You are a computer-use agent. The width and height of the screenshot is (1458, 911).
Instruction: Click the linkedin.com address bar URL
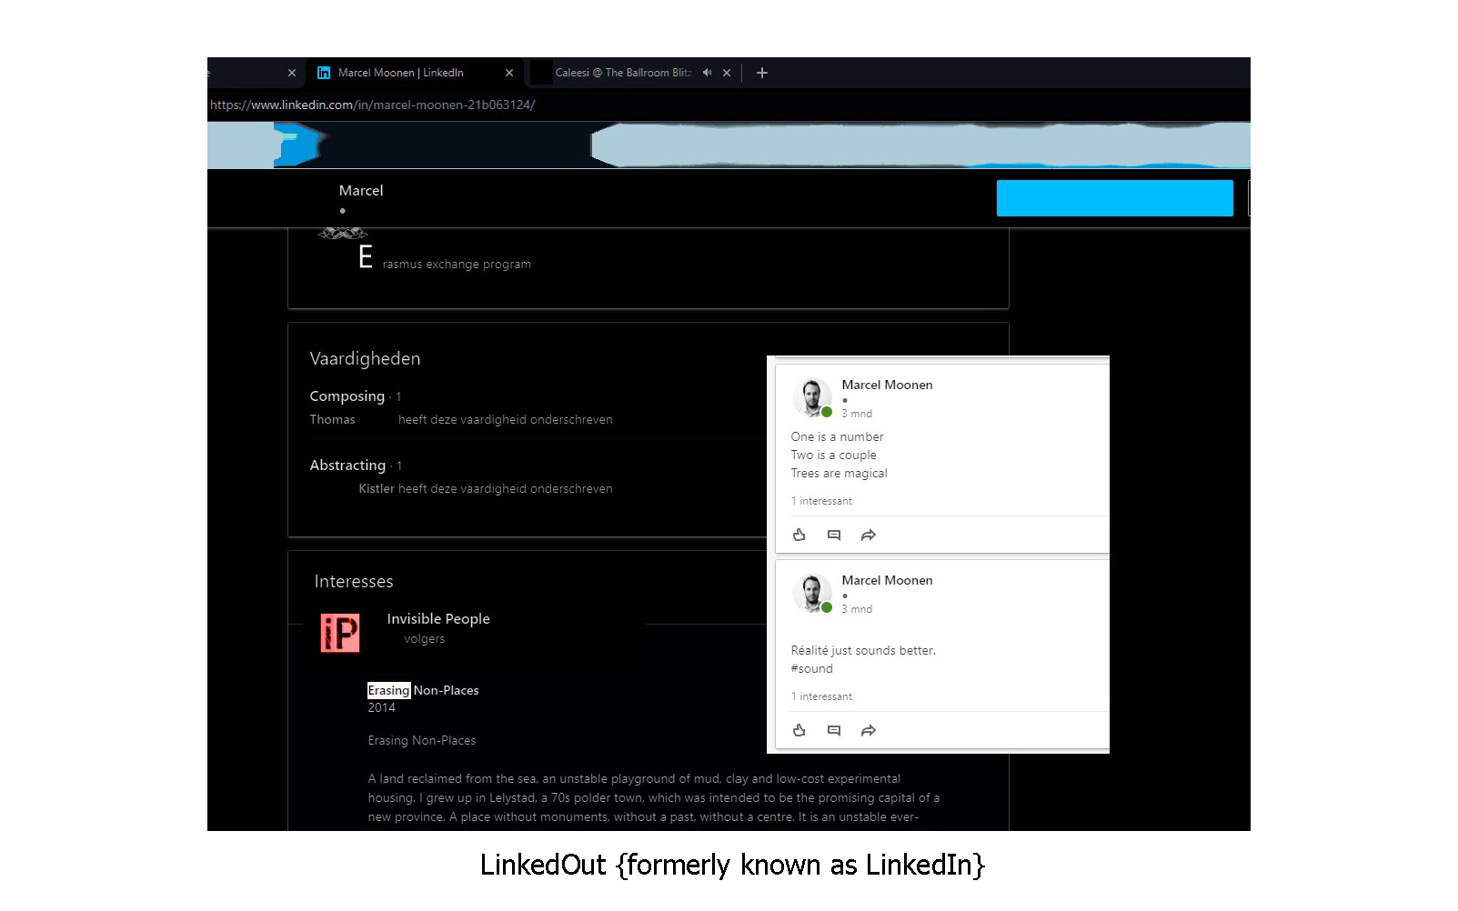point(373,105)
